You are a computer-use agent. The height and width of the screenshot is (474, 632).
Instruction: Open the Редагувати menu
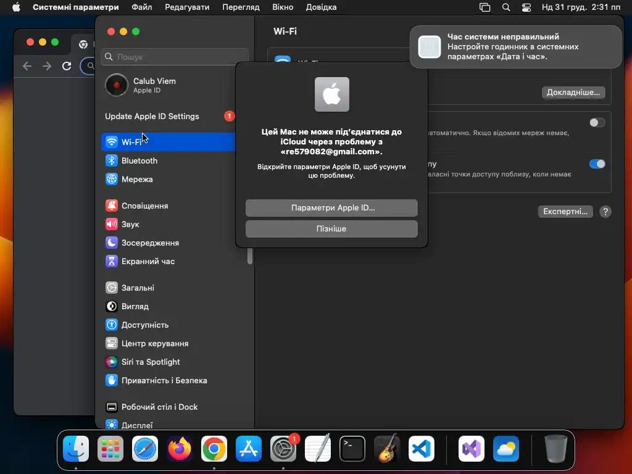pyautogui.click(x=187, y=7)
